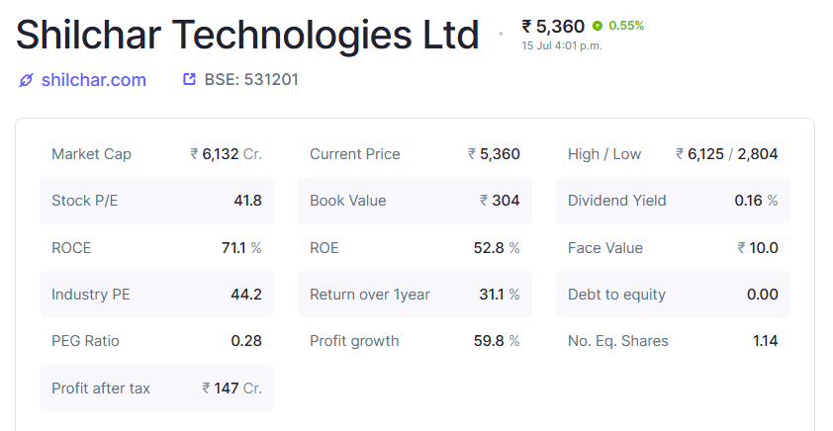Open the BSE: 531201 listing link
Image resolution: width=833 pixels, height=431 pixels.
251,80
